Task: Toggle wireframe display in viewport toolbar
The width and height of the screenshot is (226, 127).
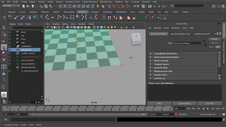Action: tap(94, 28)
